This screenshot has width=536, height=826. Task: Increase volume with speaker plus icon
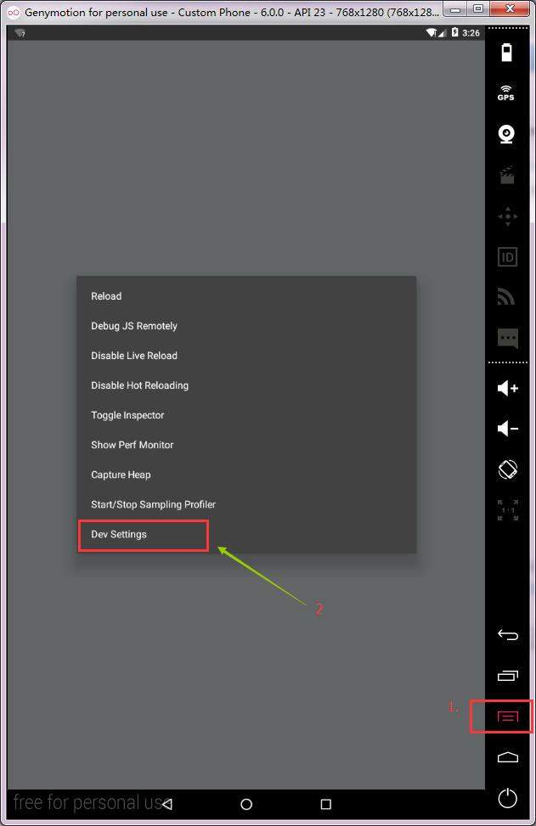(x=507, y=388)
